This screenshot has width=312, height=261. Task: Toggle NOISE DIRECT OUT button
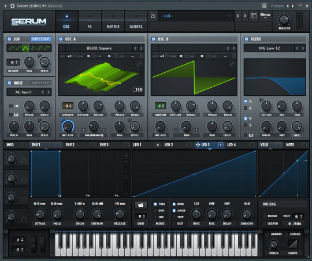(40, 83)
